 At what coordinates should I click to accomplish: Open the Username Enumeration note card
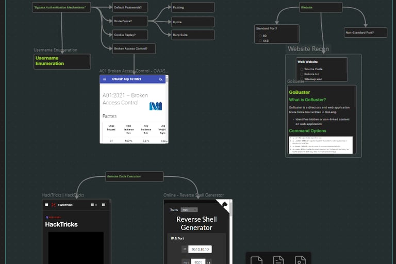[62, 61]
